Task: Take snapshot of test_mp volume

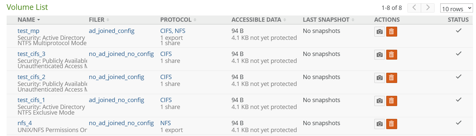Action: [x=380, y=32]
